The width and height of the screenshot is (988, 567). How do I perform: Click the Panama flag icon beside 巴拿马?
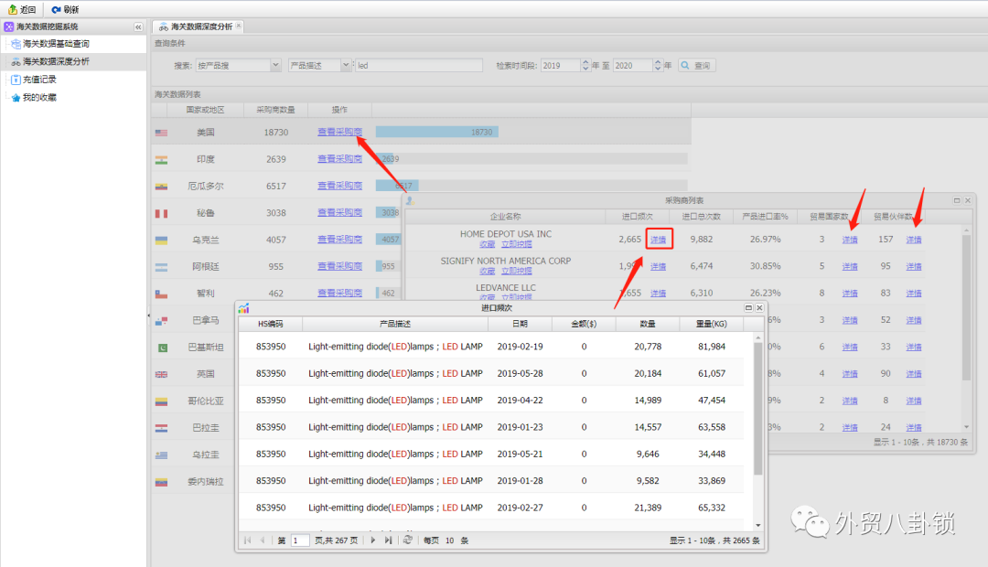[161, 321]
